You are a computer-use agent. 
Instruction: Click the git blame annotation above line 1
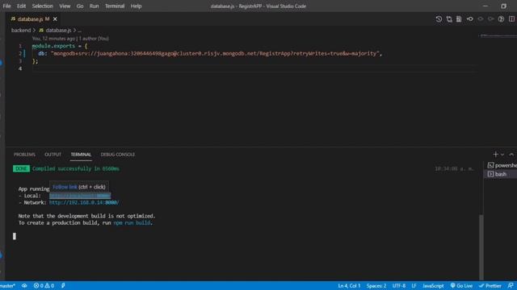[x=70, y=39]
